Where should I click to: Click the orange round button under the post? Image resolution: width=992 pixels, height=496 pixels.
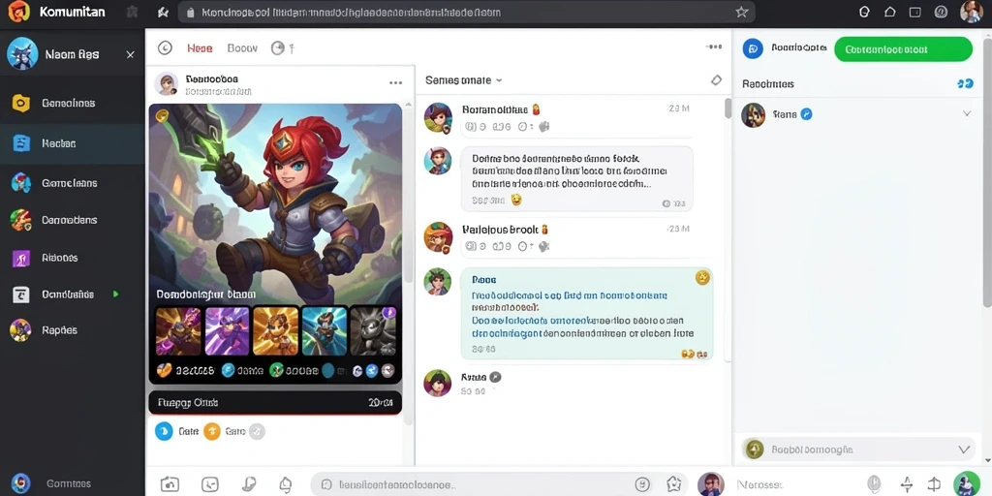point(211,431)
